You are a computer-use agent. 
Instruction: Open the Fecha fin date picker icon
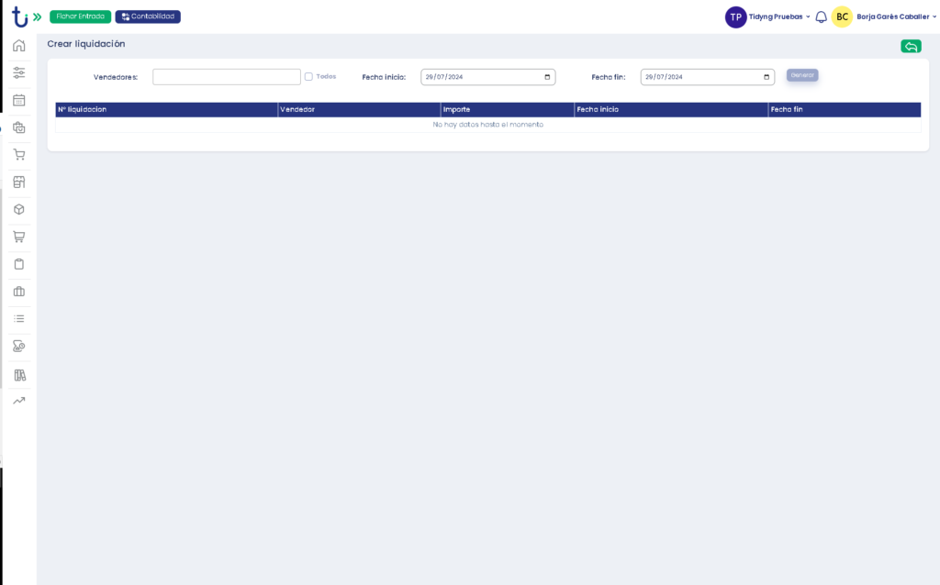[x=767, y=77]
